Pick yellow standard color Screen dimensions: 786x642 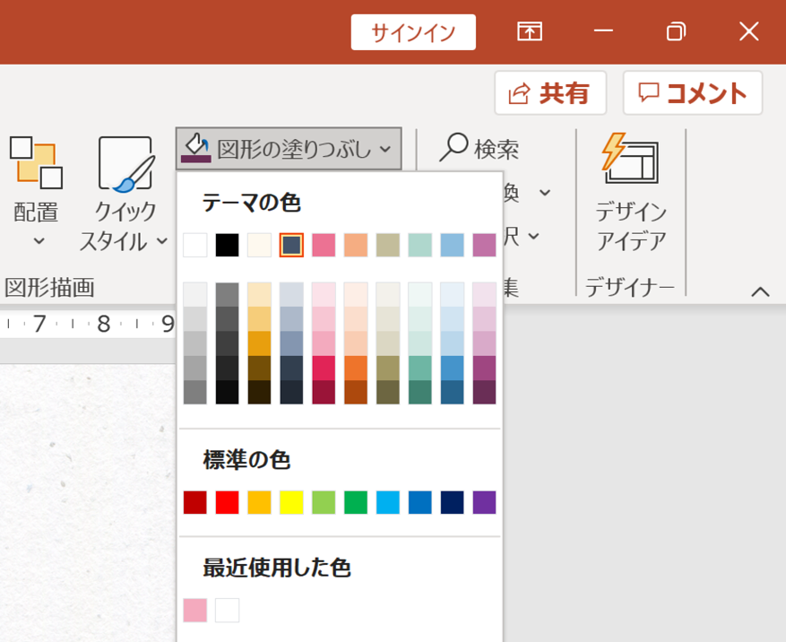coord(291,502)
